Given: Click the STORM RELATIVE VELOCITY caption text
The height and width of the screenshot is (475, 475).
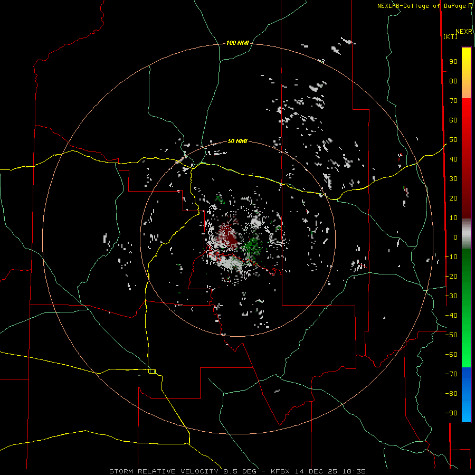Looking at the screenshot, I should coord(164,471).
